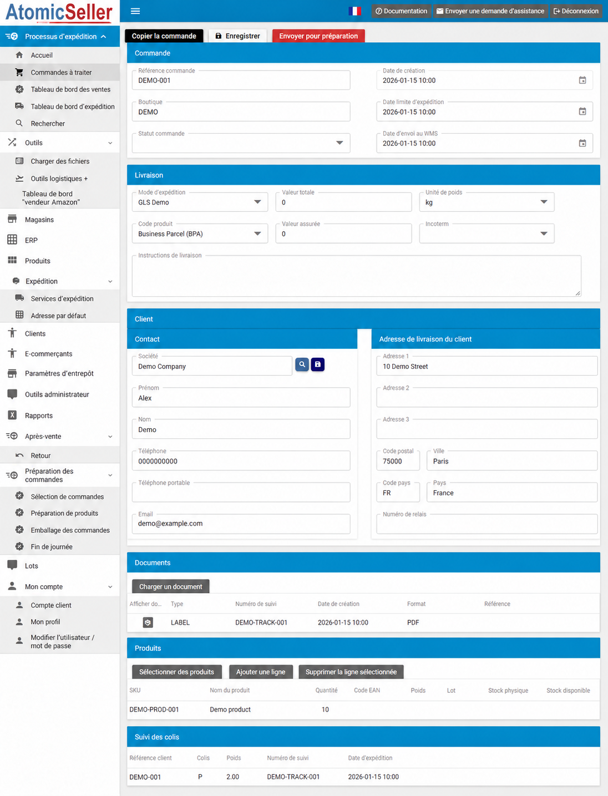The height and width of the screenshot is (796, 608).
Task: Open Emballage des commandes
Action: tap(70, 530)
